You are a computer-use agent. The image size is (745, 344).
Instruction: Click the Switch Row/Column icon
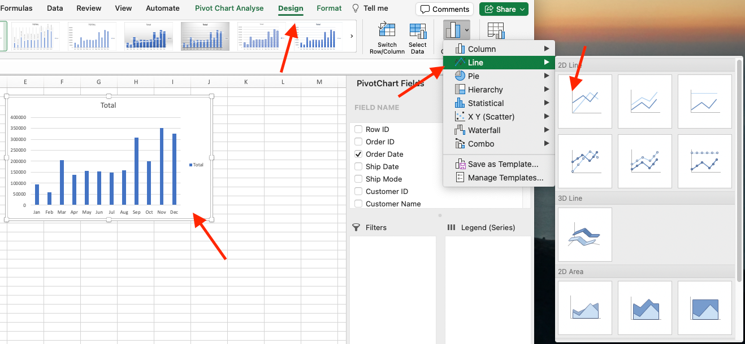[x=387, y=30]
